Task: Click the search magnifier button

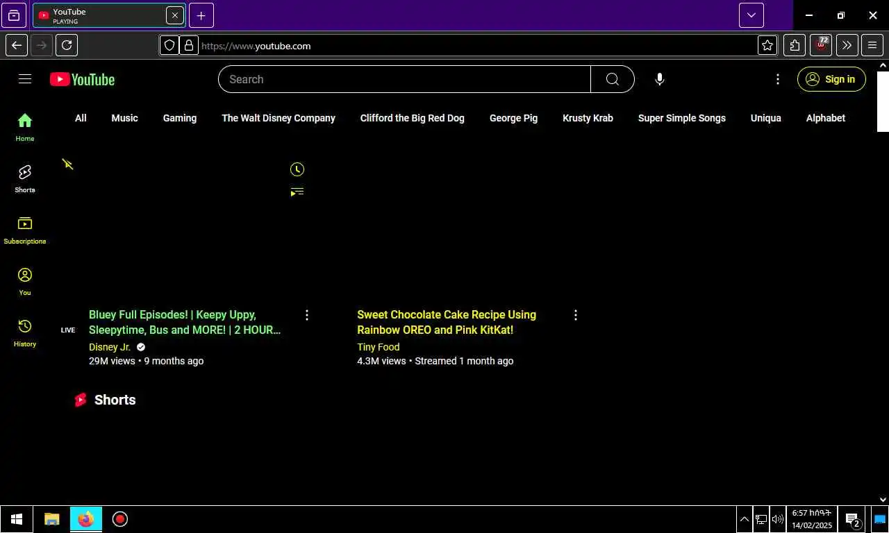Action: coord(612,79)
